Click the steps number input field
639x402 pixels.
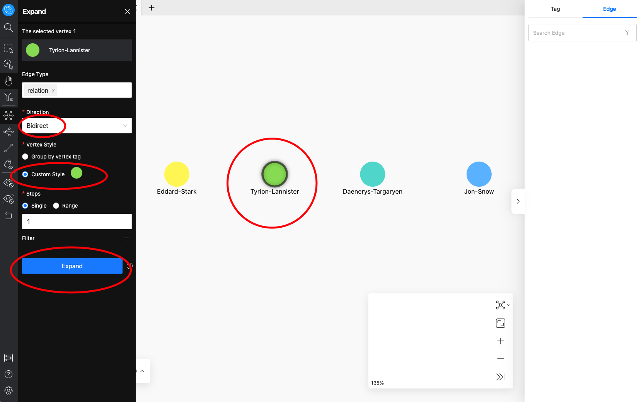(x=77, y=221)
